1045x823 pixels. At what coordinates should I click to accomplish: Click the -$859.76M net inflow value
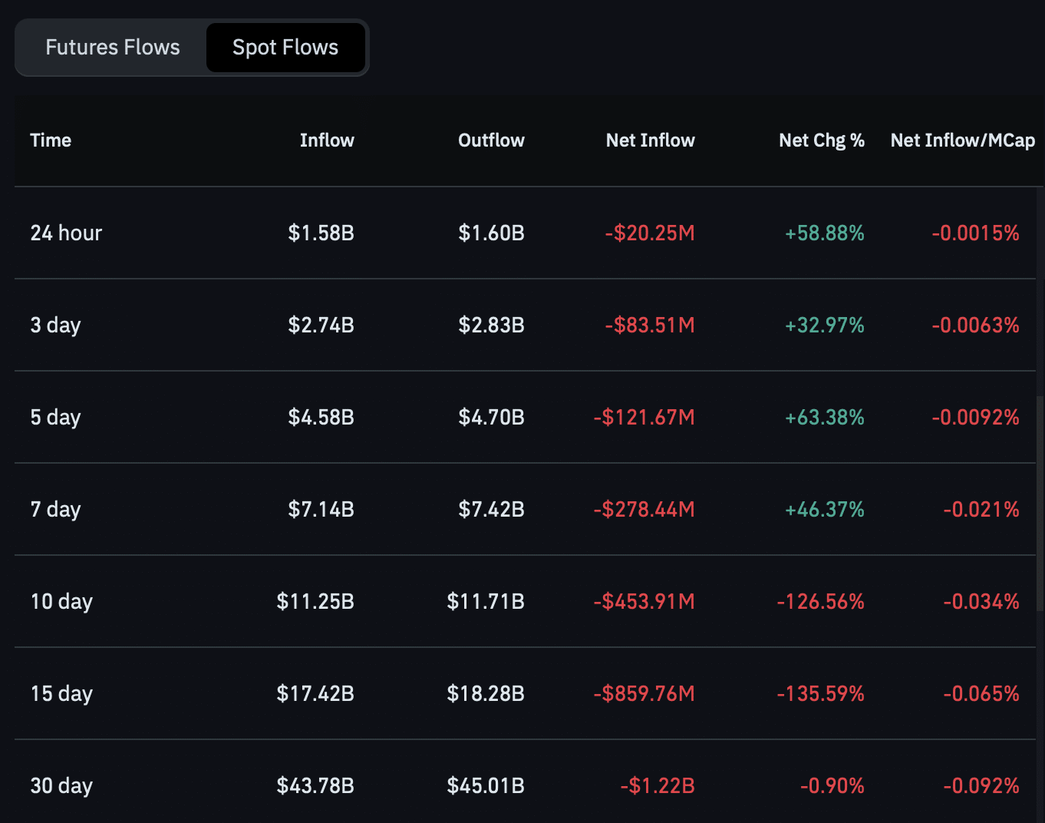pos(644,693)
